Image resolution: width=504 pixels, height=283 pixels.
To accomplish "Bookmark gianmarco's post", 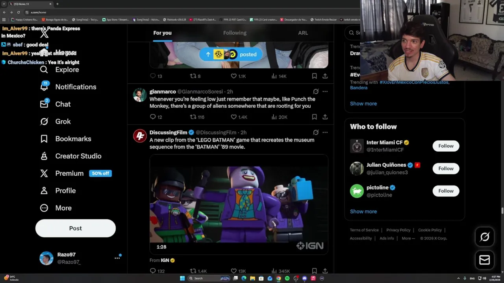I will pos(314,117).
